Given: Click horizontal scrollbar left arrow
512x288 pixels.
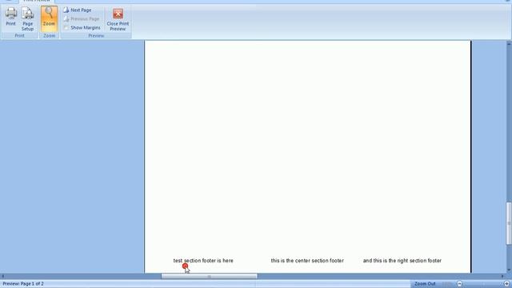Looking at the screenshot, I should pos(3,276).
